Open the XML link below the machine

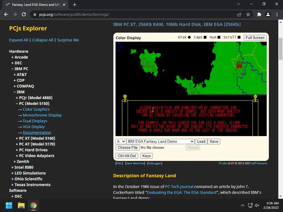pos(119,163)
